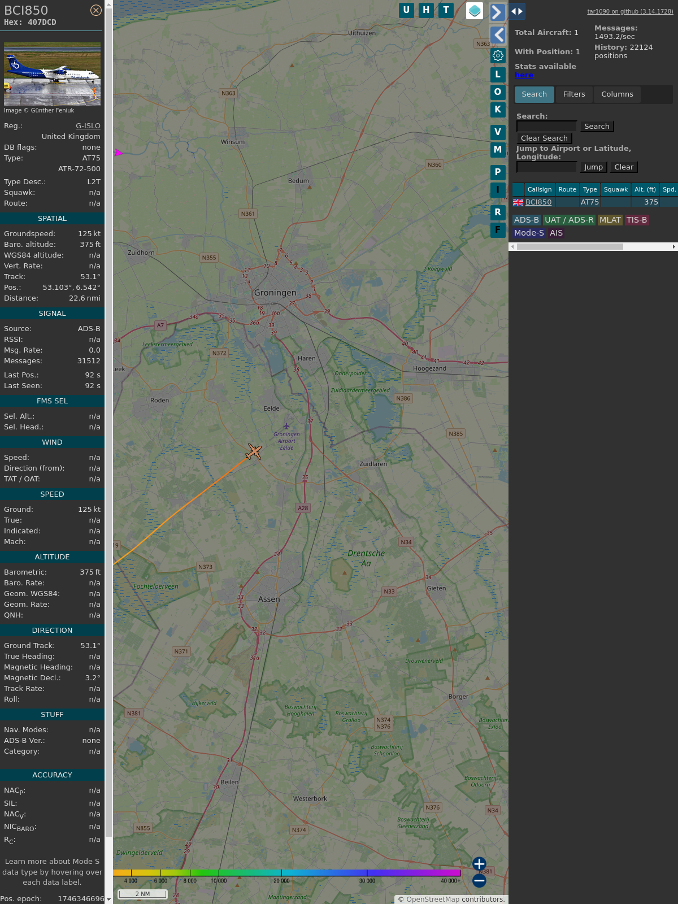Screen dimensions: 678x904
Task: Toggle the T map button
Action: point(446,10)
